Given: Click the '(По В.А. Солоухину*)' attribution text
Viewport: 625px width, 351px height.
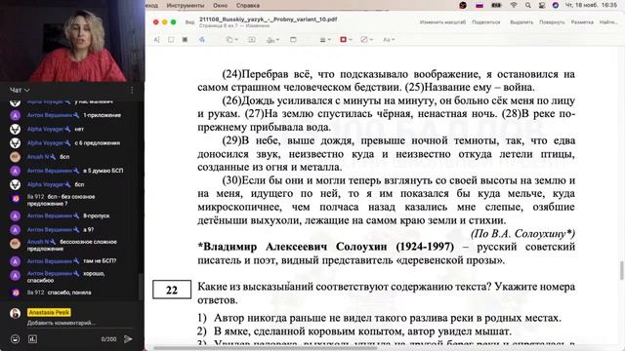Looking at the screenshot, I should (523, 234).
